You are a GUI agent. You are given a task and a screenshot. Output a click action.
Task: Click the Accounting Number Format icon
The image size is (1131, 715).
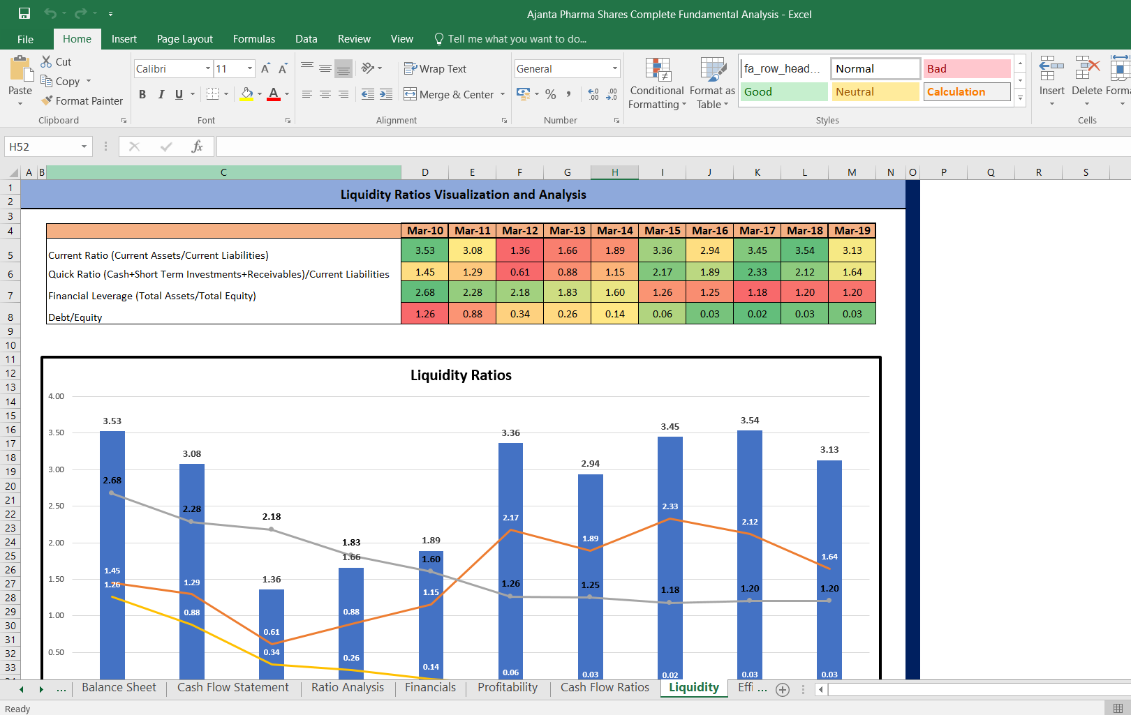coord(523,94)
